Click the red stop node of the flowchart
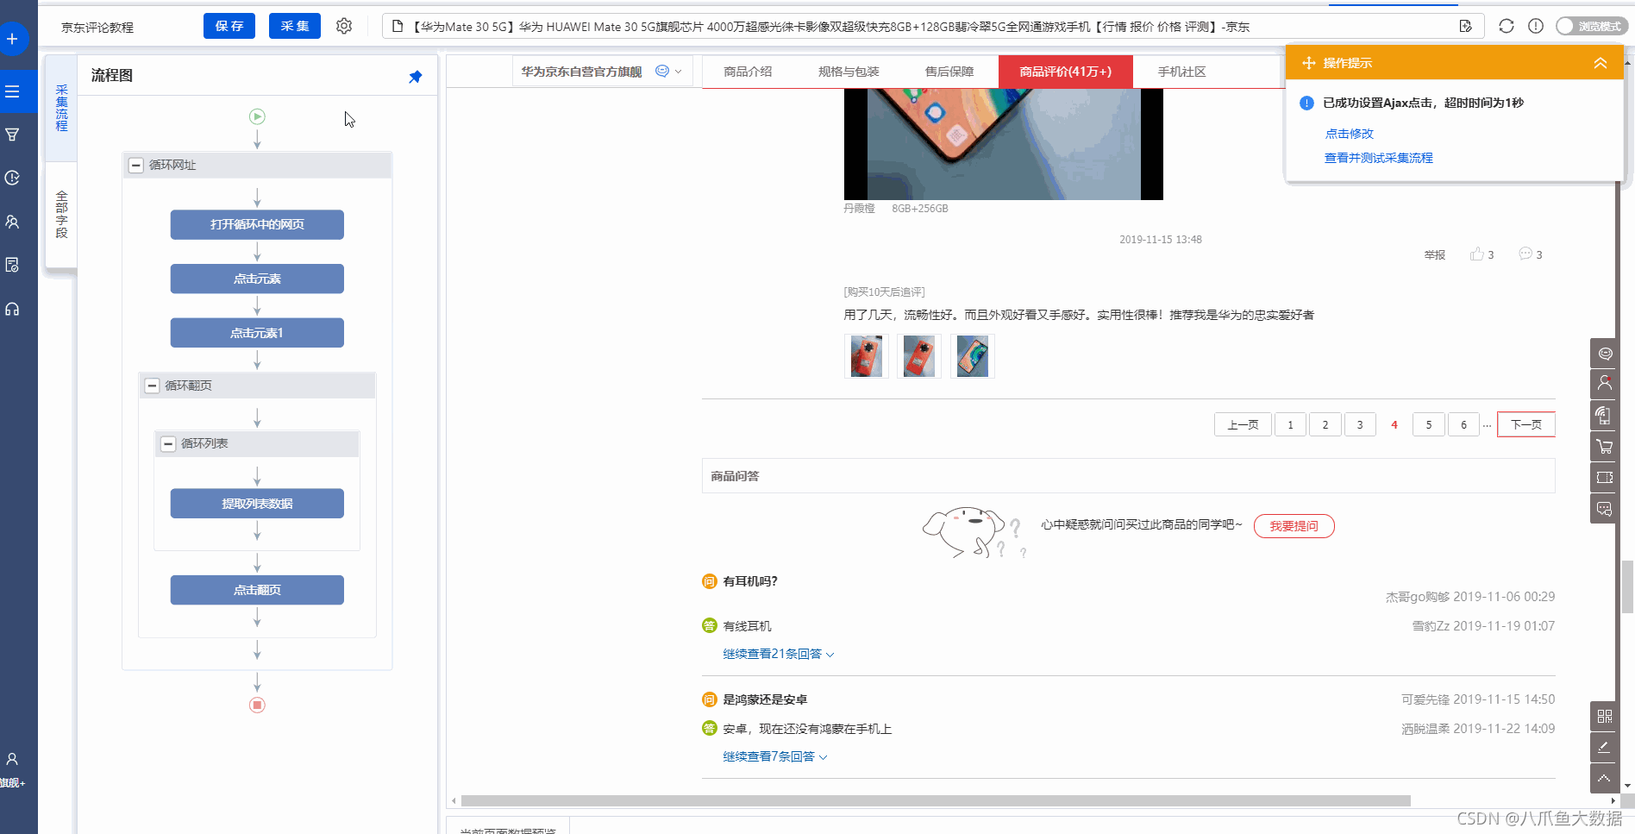 pos(257,705)
